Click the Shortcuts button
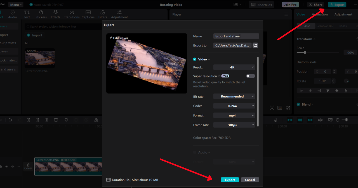This screenshot has height=188, width=358. coord(261,4)
